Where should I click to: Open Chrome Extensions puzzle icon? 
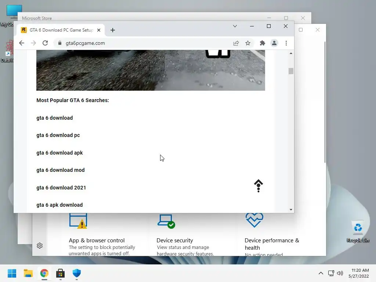[x=262, y=43]
